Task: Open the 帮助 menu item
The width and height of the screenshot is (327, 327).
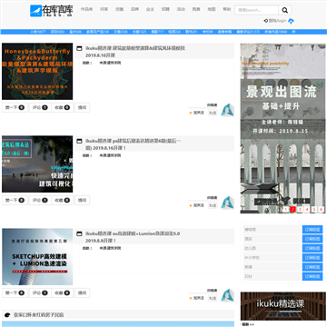Action: click(x=227, y=9)
